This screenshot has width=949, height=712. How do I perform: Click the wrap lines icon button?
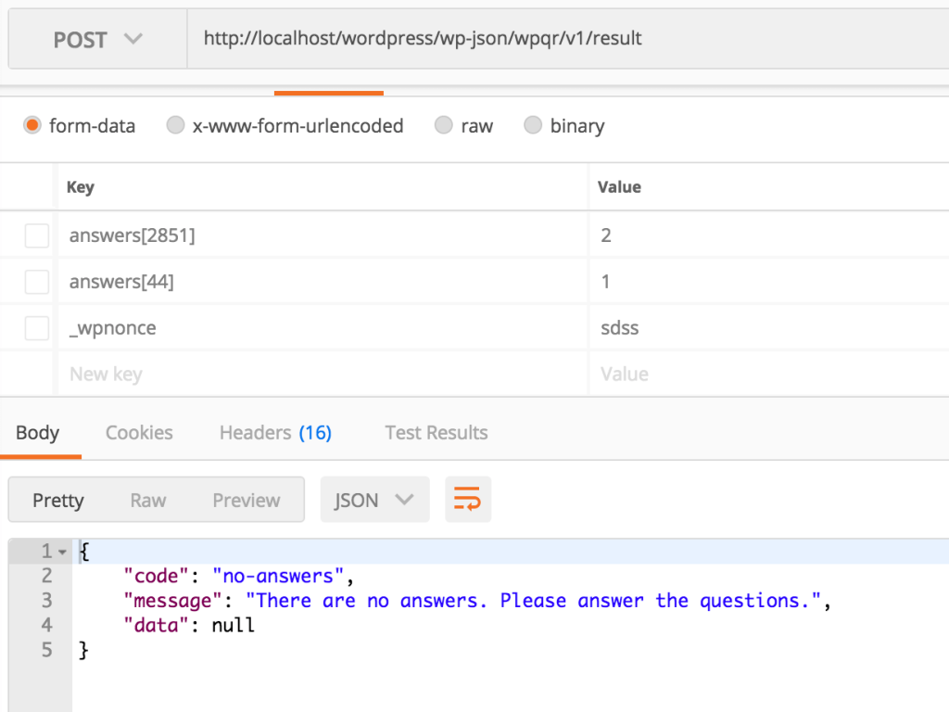tap(467, 500)
